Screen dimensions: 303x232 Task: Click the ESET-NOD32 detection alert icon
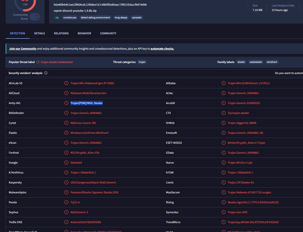[224, 143]
